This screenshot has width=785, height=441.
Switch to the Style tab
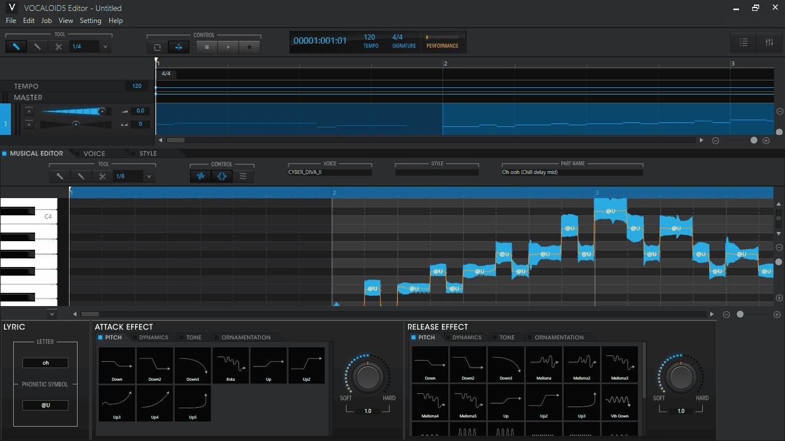148,153
